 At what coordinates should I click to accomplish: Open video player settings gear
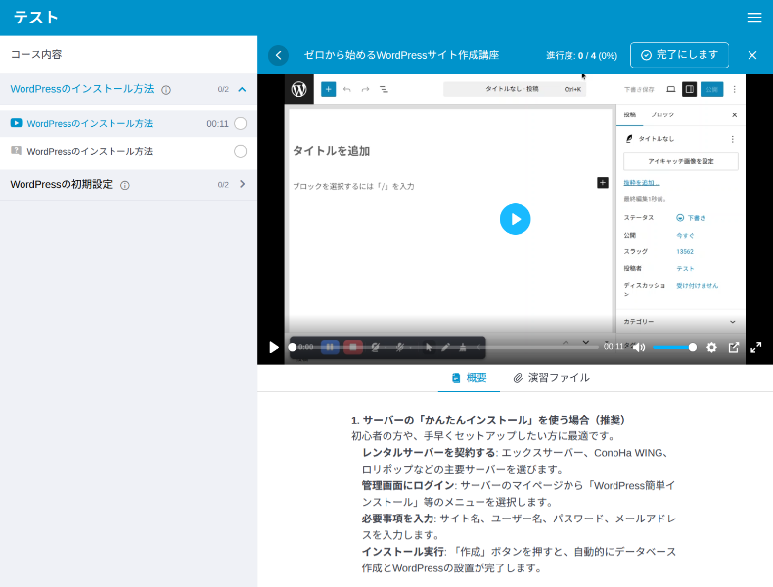coord(711,347)
